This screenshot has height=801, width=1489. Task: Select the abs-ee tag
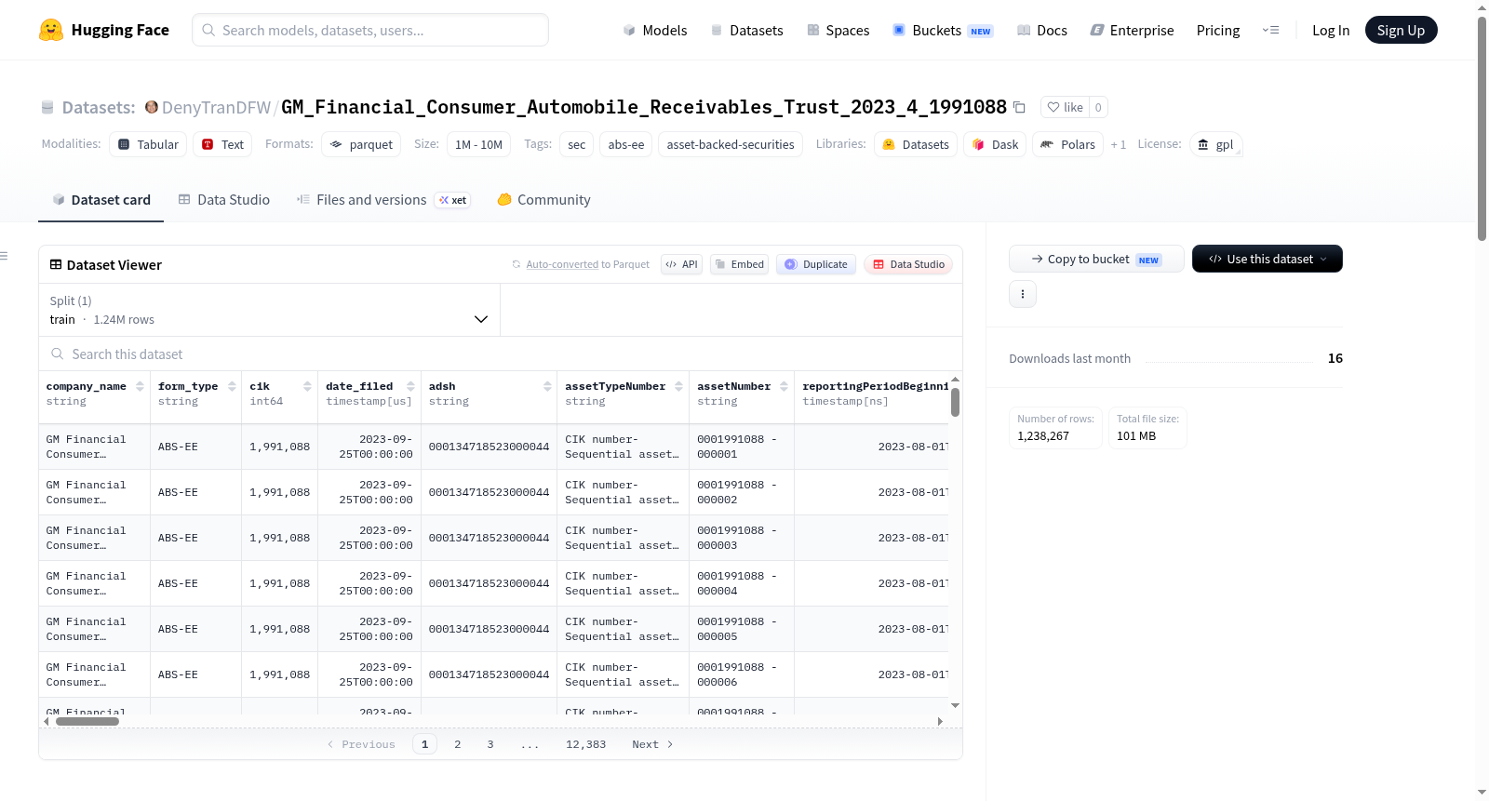pyautogui.click(x=625, y=144)
